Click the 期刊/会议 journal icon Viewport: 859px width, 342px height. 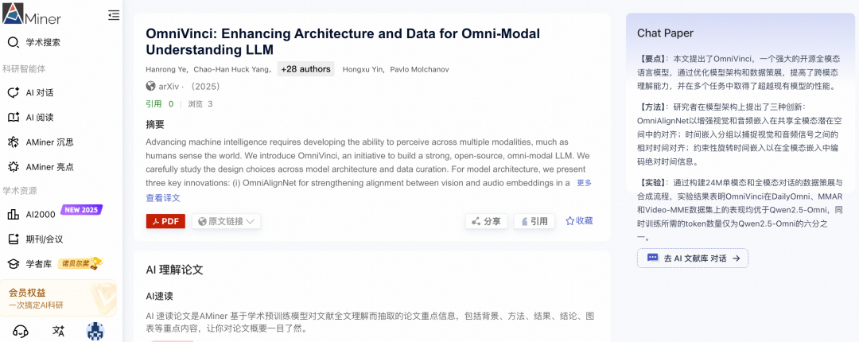(x=14, y=239)
